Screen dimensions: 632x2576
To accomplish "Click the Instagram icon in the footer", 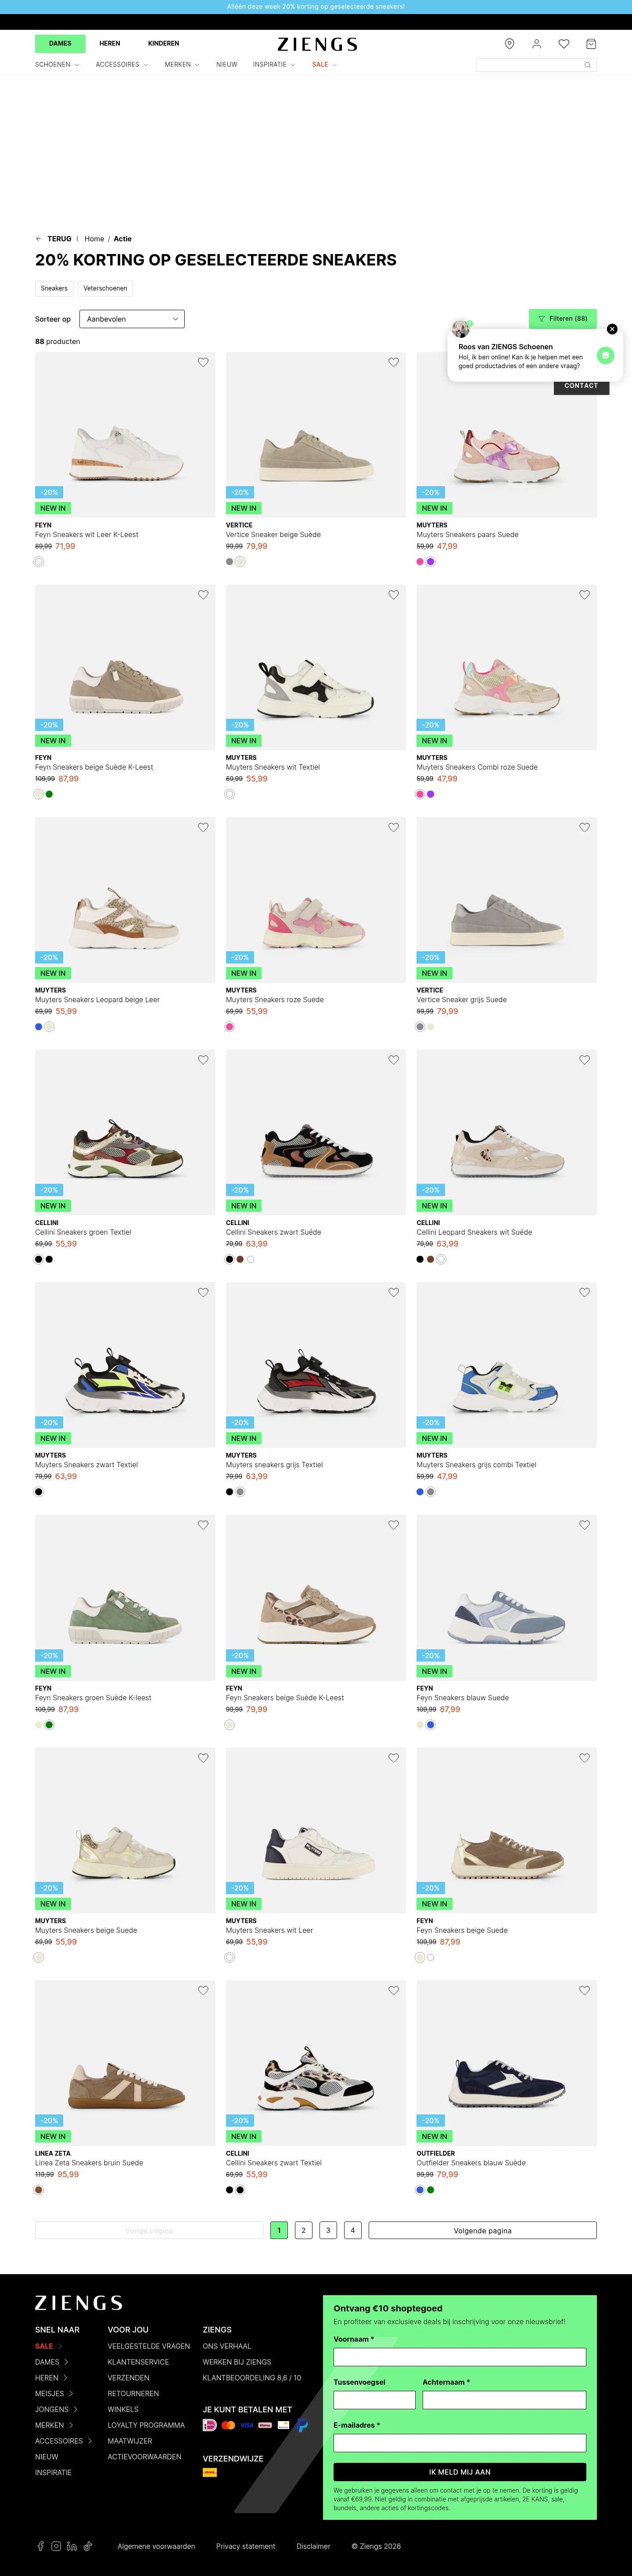I will [56, 2546].
